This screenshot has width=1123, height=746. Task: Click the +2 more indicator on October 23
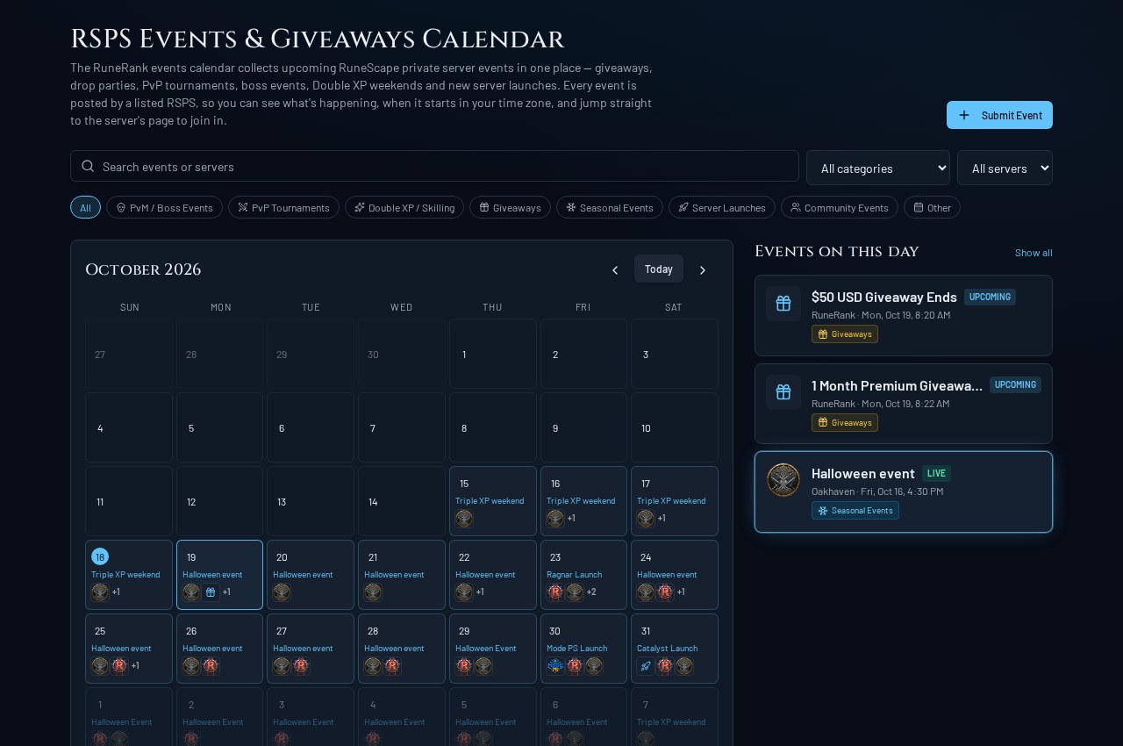tap(591, 592)
